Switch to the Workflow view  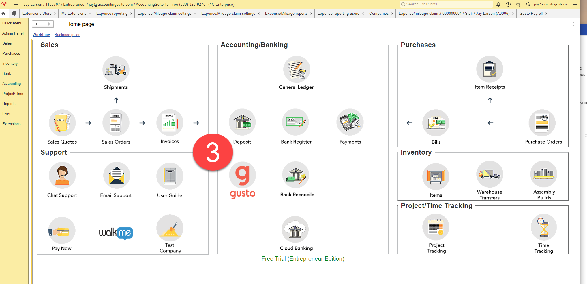click(41, 35)
